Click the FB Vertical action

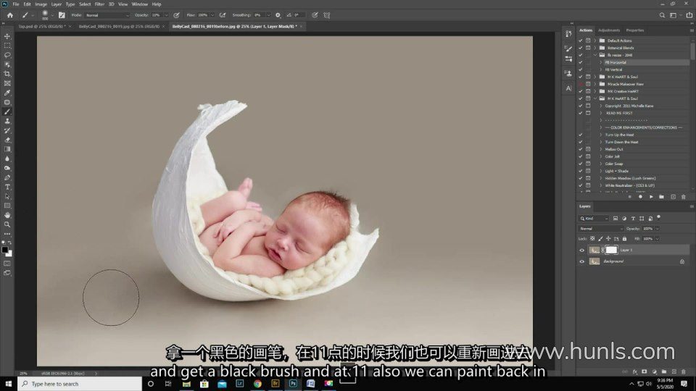[615, 70]
